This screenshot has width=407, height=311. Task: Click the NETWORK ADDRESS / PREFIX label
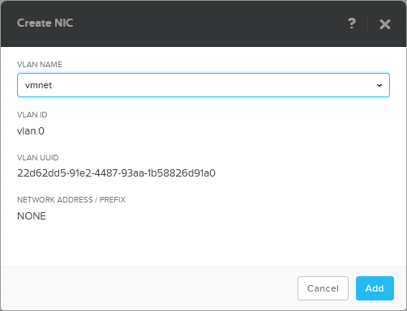pyautogui.click(x=71, y=200)
